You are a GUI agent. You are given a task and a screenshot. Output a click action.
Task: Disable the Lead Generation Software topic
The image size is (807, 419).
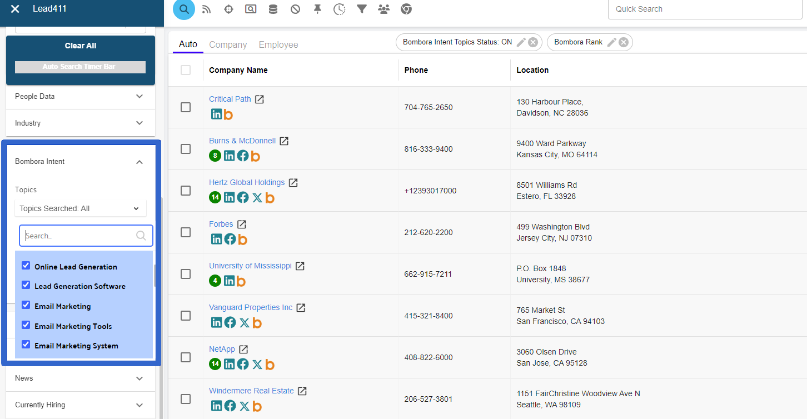26,286
